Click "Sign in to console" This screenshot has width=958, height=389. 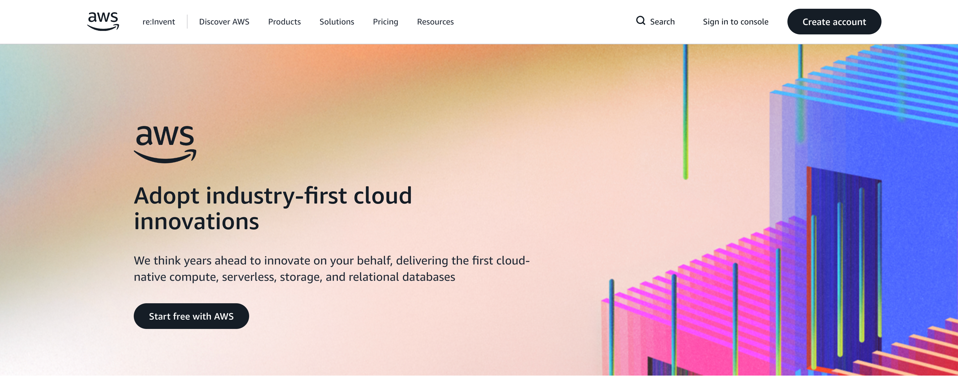[x=735, y=22]
